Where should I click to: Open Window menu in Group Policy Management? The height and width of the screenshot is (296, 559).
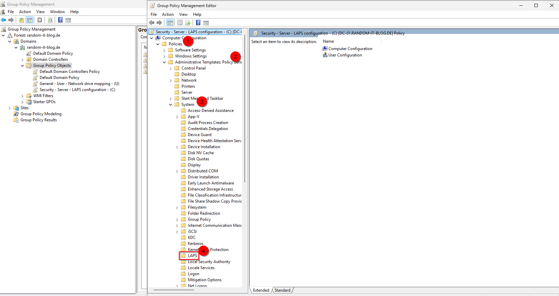coord(57,12)
